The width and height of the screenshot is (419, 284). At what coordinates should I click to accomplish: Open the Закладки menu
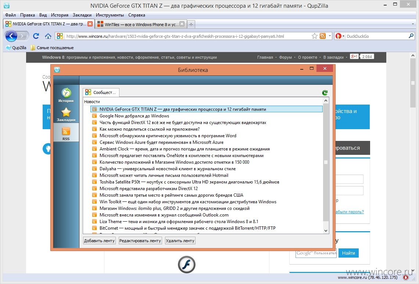[82, 15]
